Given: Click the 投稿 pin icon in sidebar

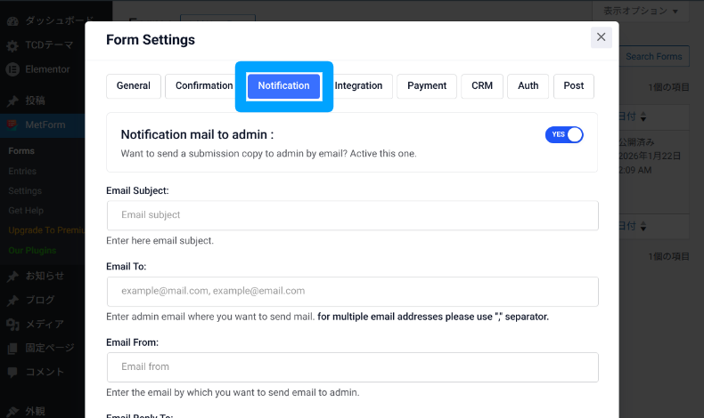Looking at the screenshot, I should tap(12, 100).
